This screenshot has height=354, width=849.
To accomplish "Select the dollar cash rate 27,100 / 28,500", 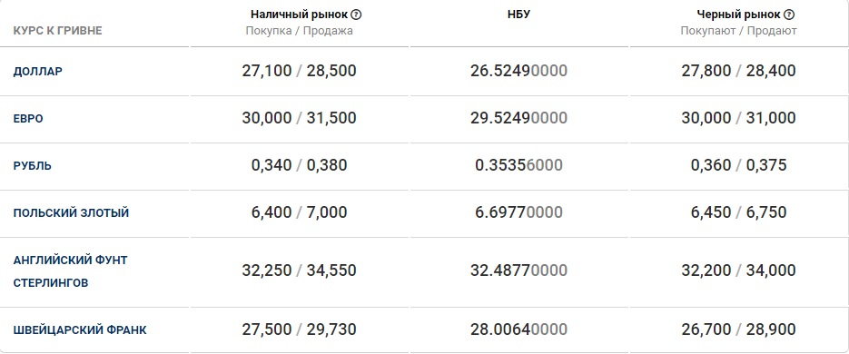I will tap(299, 71).
